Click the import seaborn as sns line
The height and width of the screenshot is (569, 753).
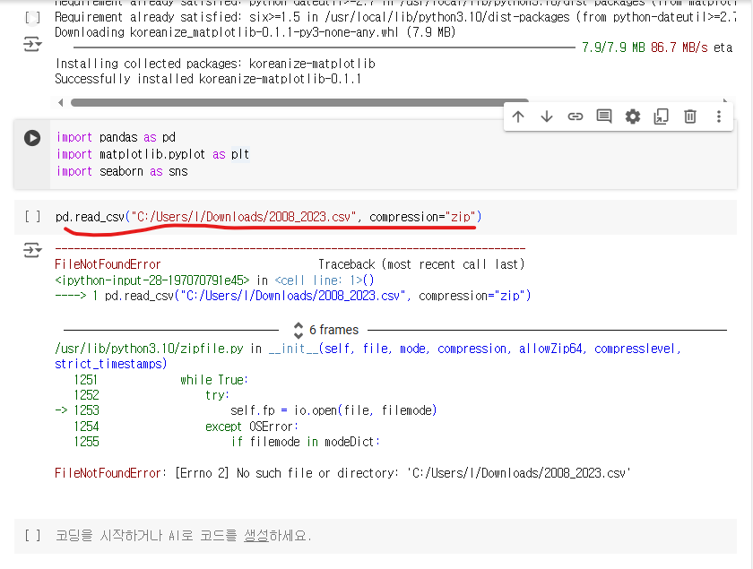click(122, 171)
